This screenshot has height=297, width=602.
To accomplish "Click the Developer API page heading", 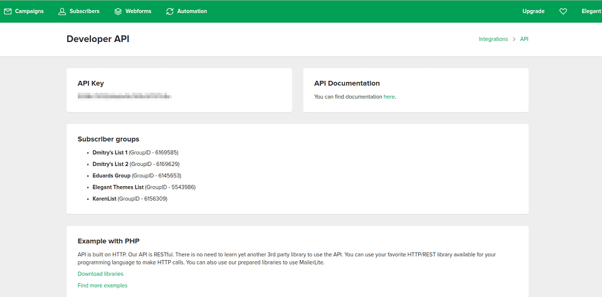I will (x=98, y=39).
